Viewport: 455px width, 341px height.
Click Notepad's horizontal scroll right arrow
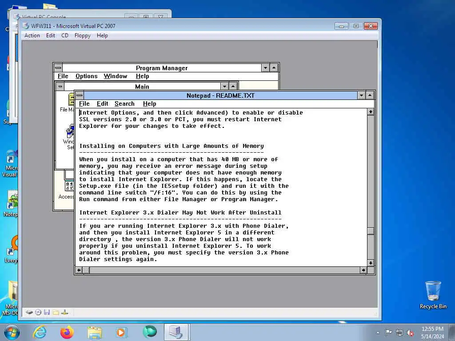[x=363, y=270]
